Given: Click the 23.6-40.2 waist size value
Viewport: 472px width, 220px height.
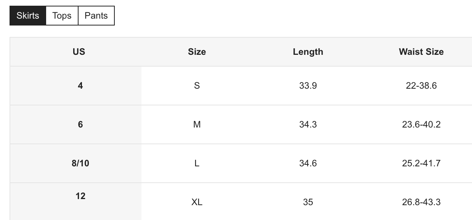Looking at the screenshot, I should pos(421,124).
